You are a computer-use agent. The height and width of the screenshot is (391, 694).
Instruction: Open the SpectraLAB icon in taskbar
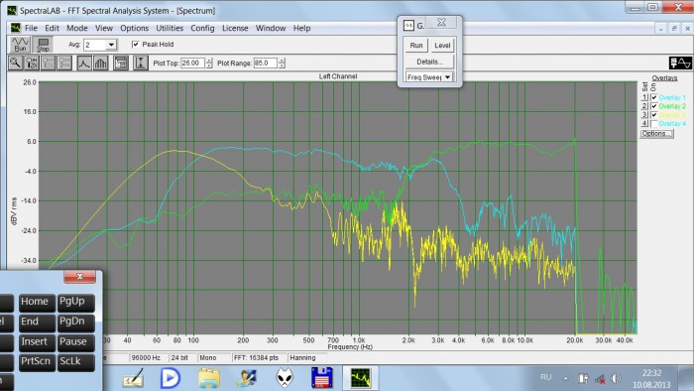pos(360,378)
